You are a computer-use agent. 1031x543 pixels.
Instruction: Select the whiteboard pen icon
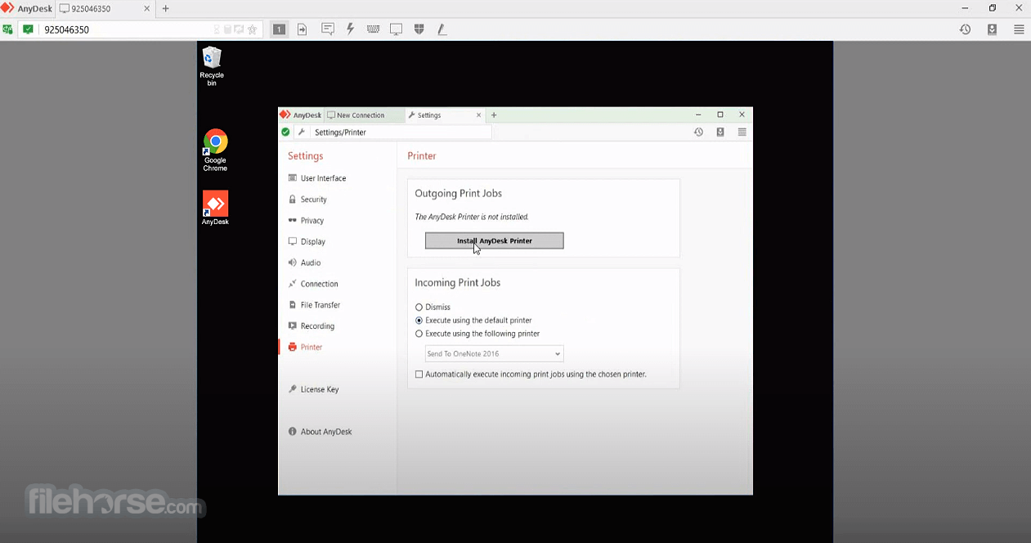click(x=442, y=29)
